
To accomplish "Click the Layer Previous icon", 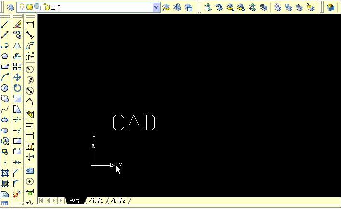I will [177, 7].
